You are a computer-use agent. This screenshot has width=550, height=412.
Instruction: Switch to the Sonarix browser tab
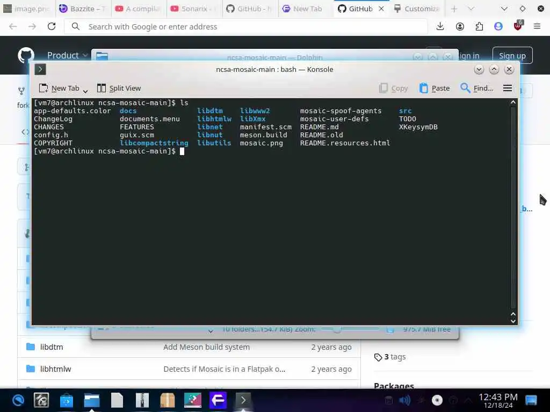click(194, 9)
